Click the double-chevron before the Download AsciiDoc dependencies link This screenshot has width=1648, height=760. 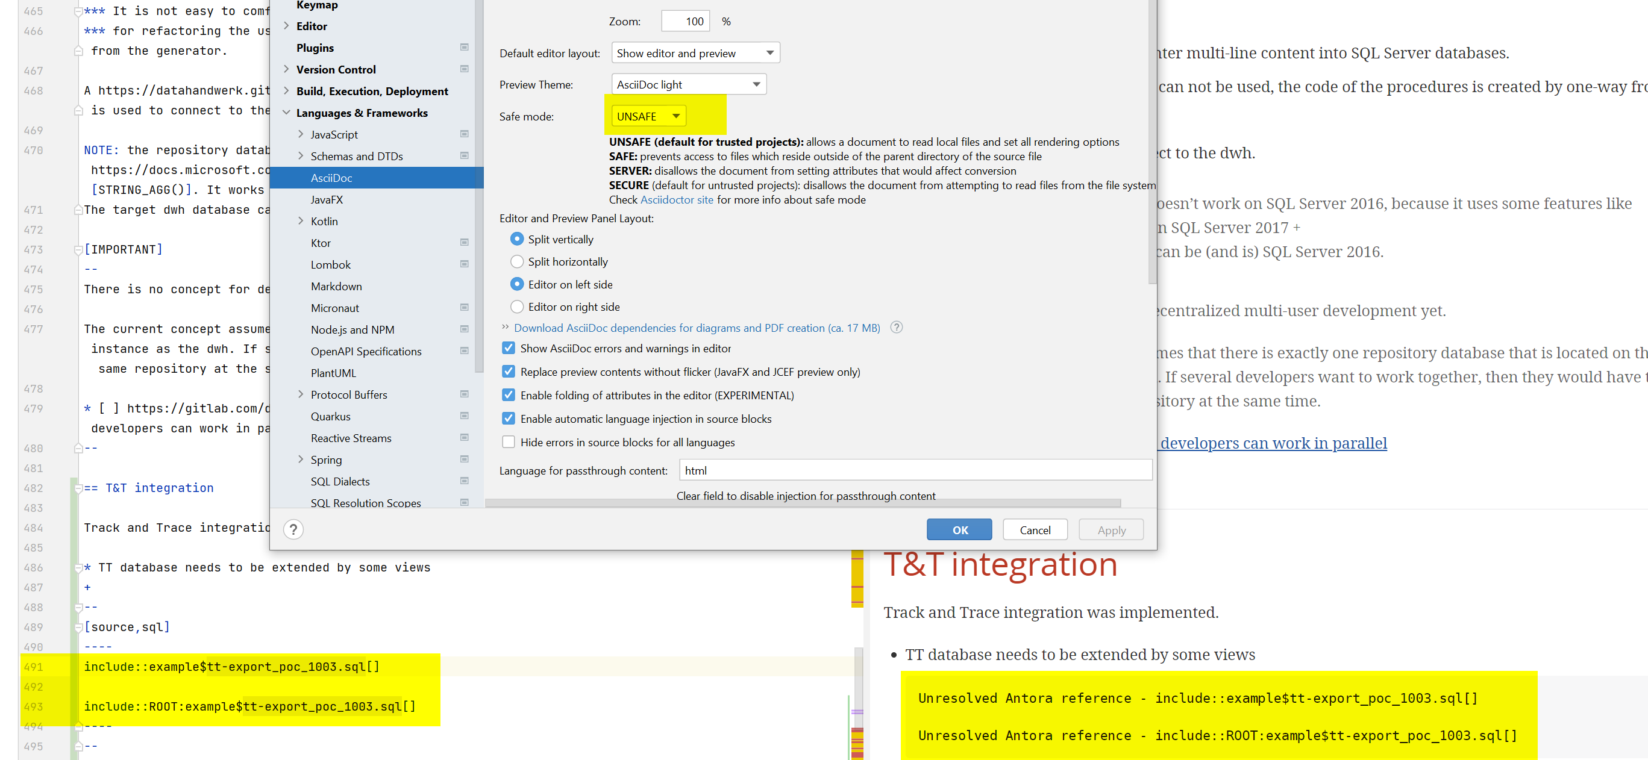pyautogui.click(x=504, y=327)
